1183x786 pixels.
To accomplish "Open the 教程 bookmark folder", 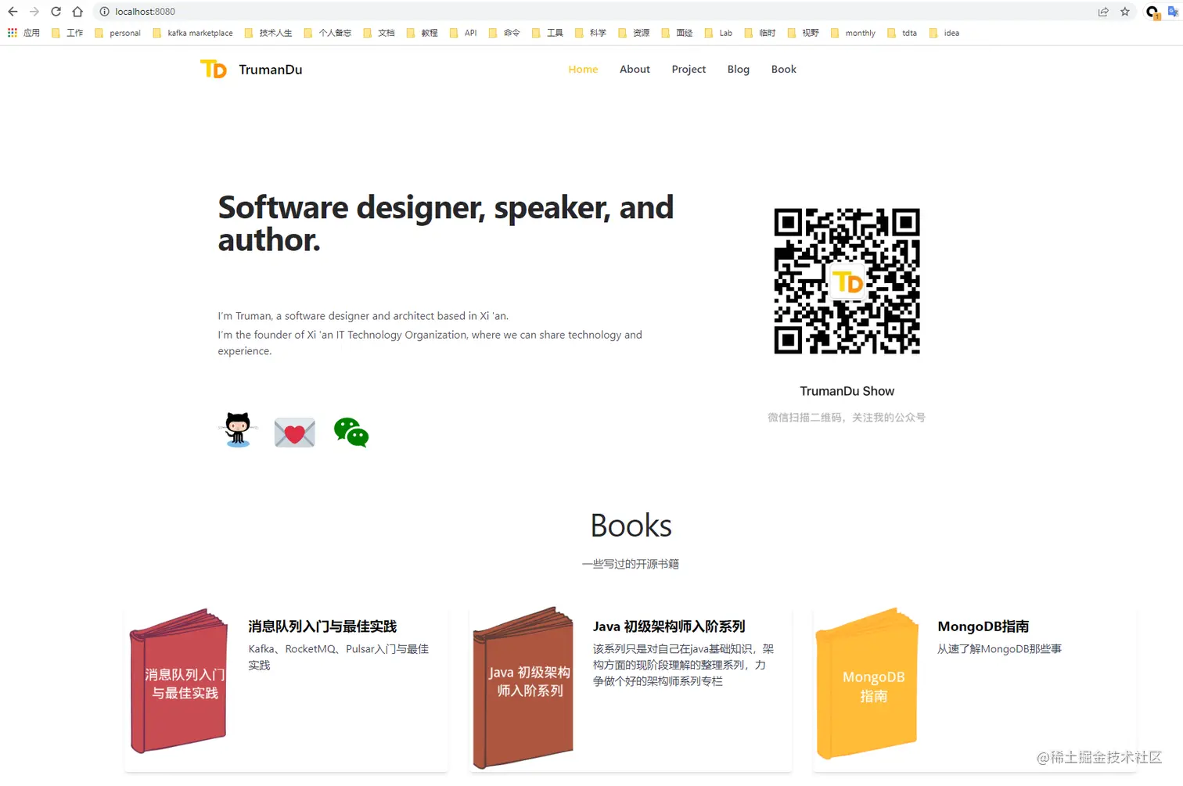I will 422,33.
